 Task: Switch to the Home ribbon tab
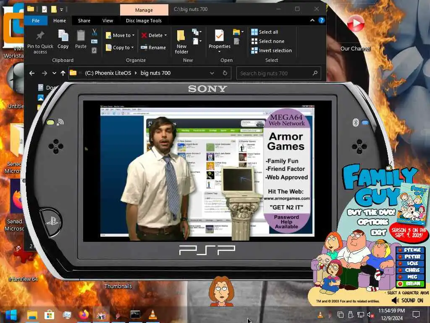click(x=60, y=21)
